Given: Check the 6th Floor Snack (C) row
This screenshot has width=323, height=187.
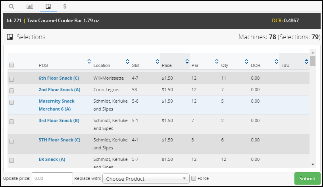Looking at the screenshot, I should pos(12,79).
